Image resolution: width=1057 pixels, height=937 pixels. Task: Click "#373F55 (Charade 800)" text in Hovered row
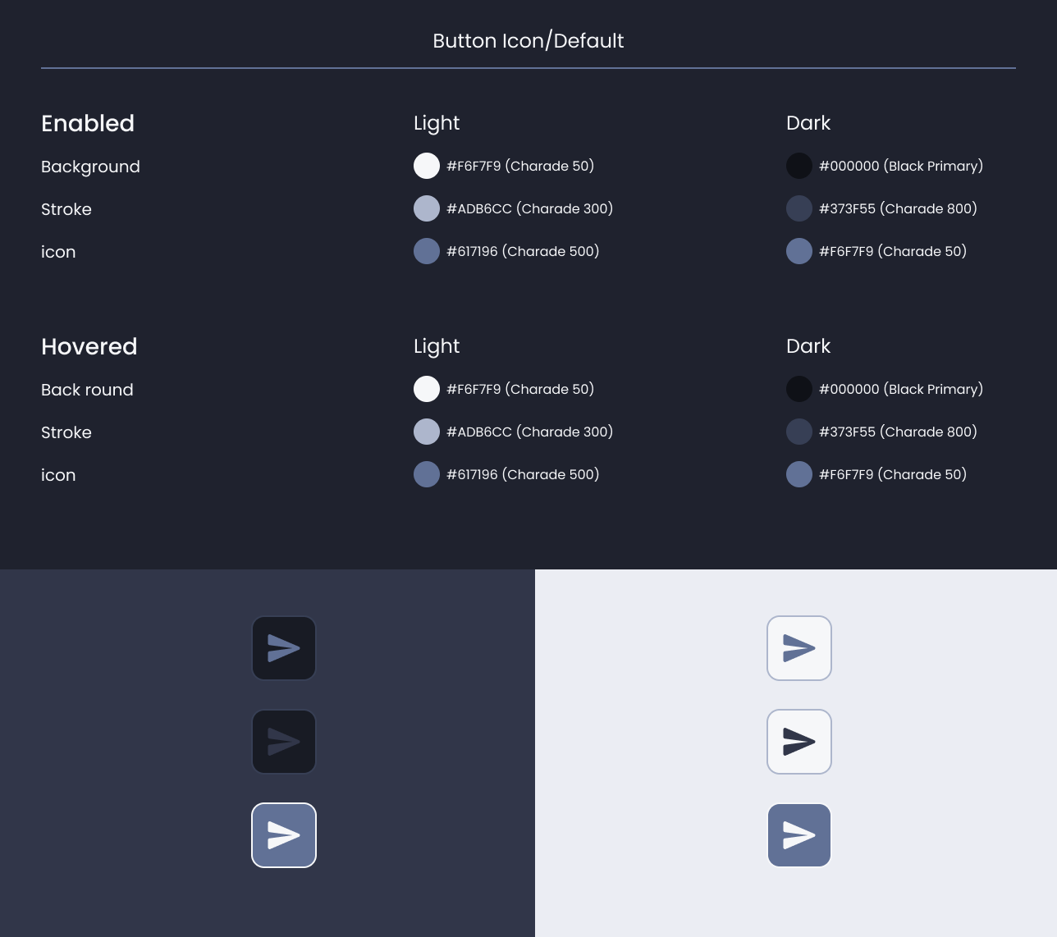point(898,432)
